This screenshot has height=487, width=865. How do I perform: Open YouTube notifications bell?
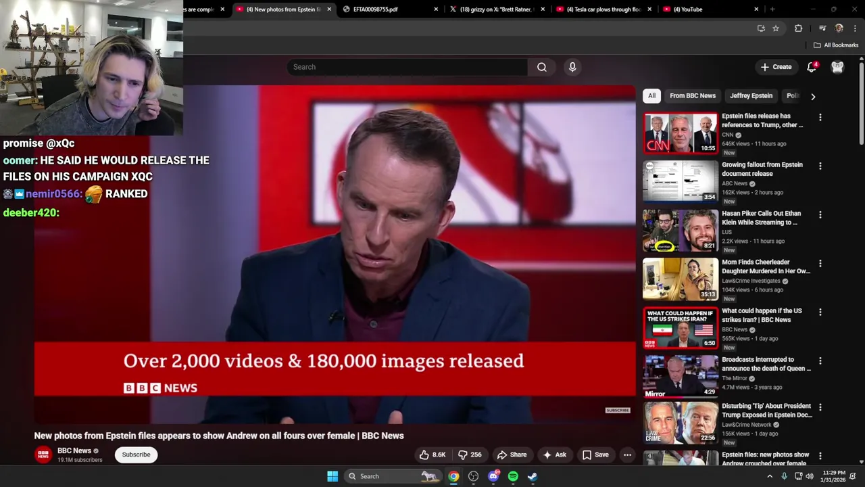812,67
